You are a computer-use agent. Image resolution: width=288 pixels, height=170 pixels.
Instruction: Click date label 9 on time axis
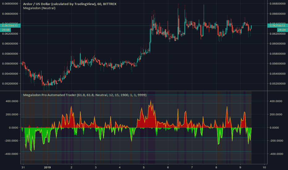tap(240, 168)
